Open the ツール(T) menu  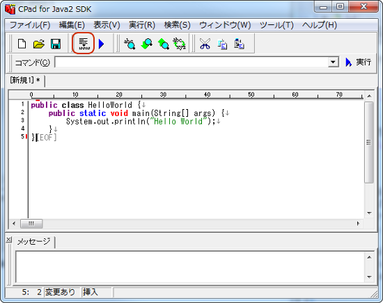(x=276, y=25)
